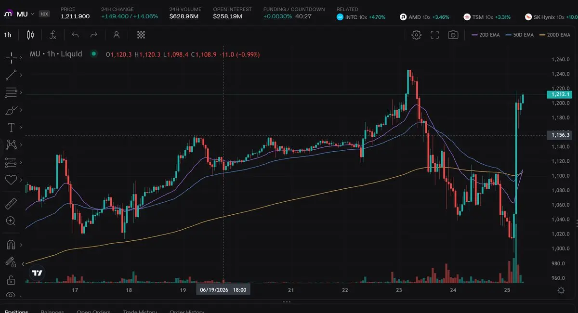Open the user profile chart layouts icon

tap(117, 35)
